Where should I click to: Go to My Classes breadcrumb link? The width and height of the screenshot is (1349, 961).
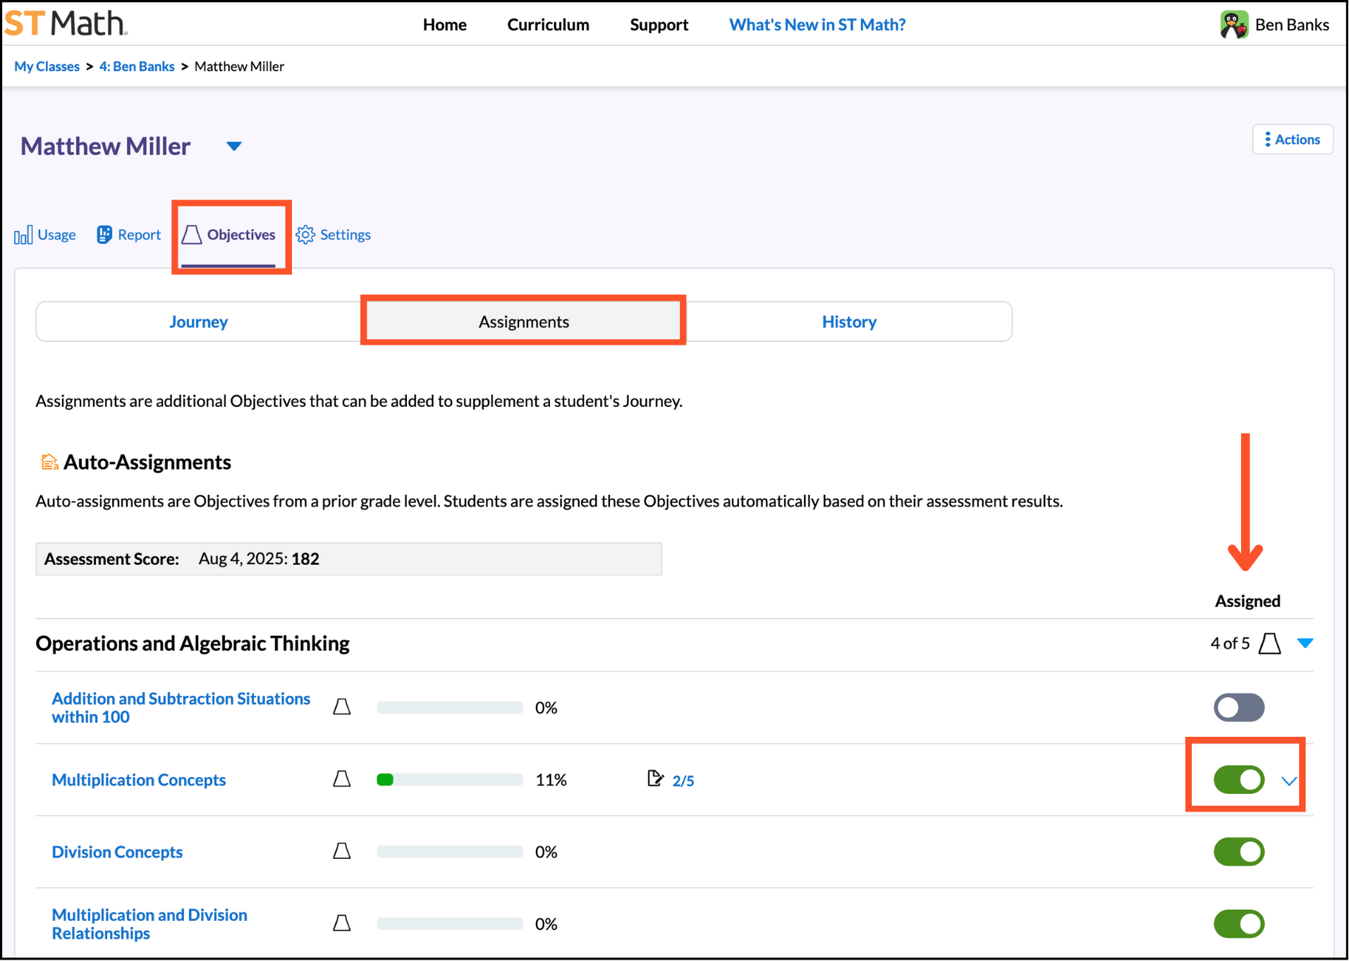[x=47, y=66]
